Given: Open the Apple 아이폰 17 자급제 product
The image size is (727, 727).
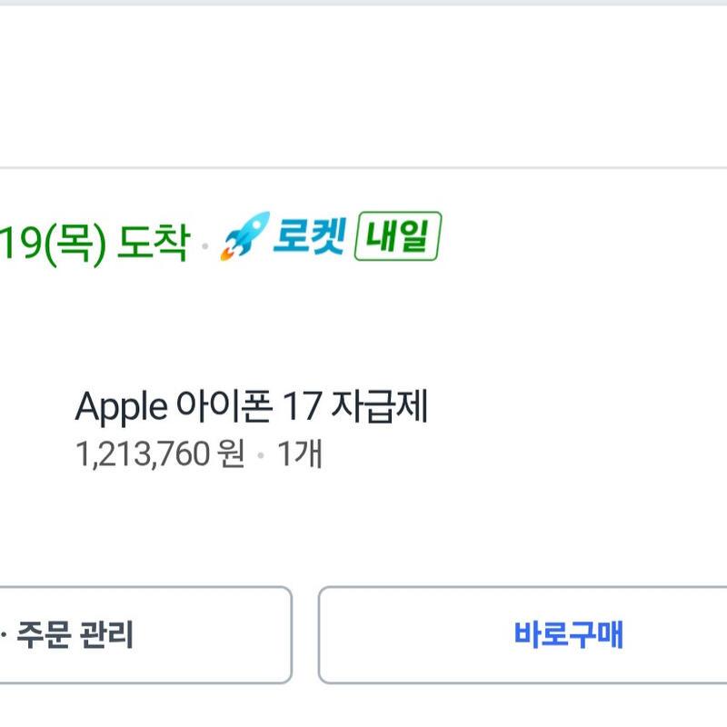Looking at the screenshot, I should pos(251,408).
